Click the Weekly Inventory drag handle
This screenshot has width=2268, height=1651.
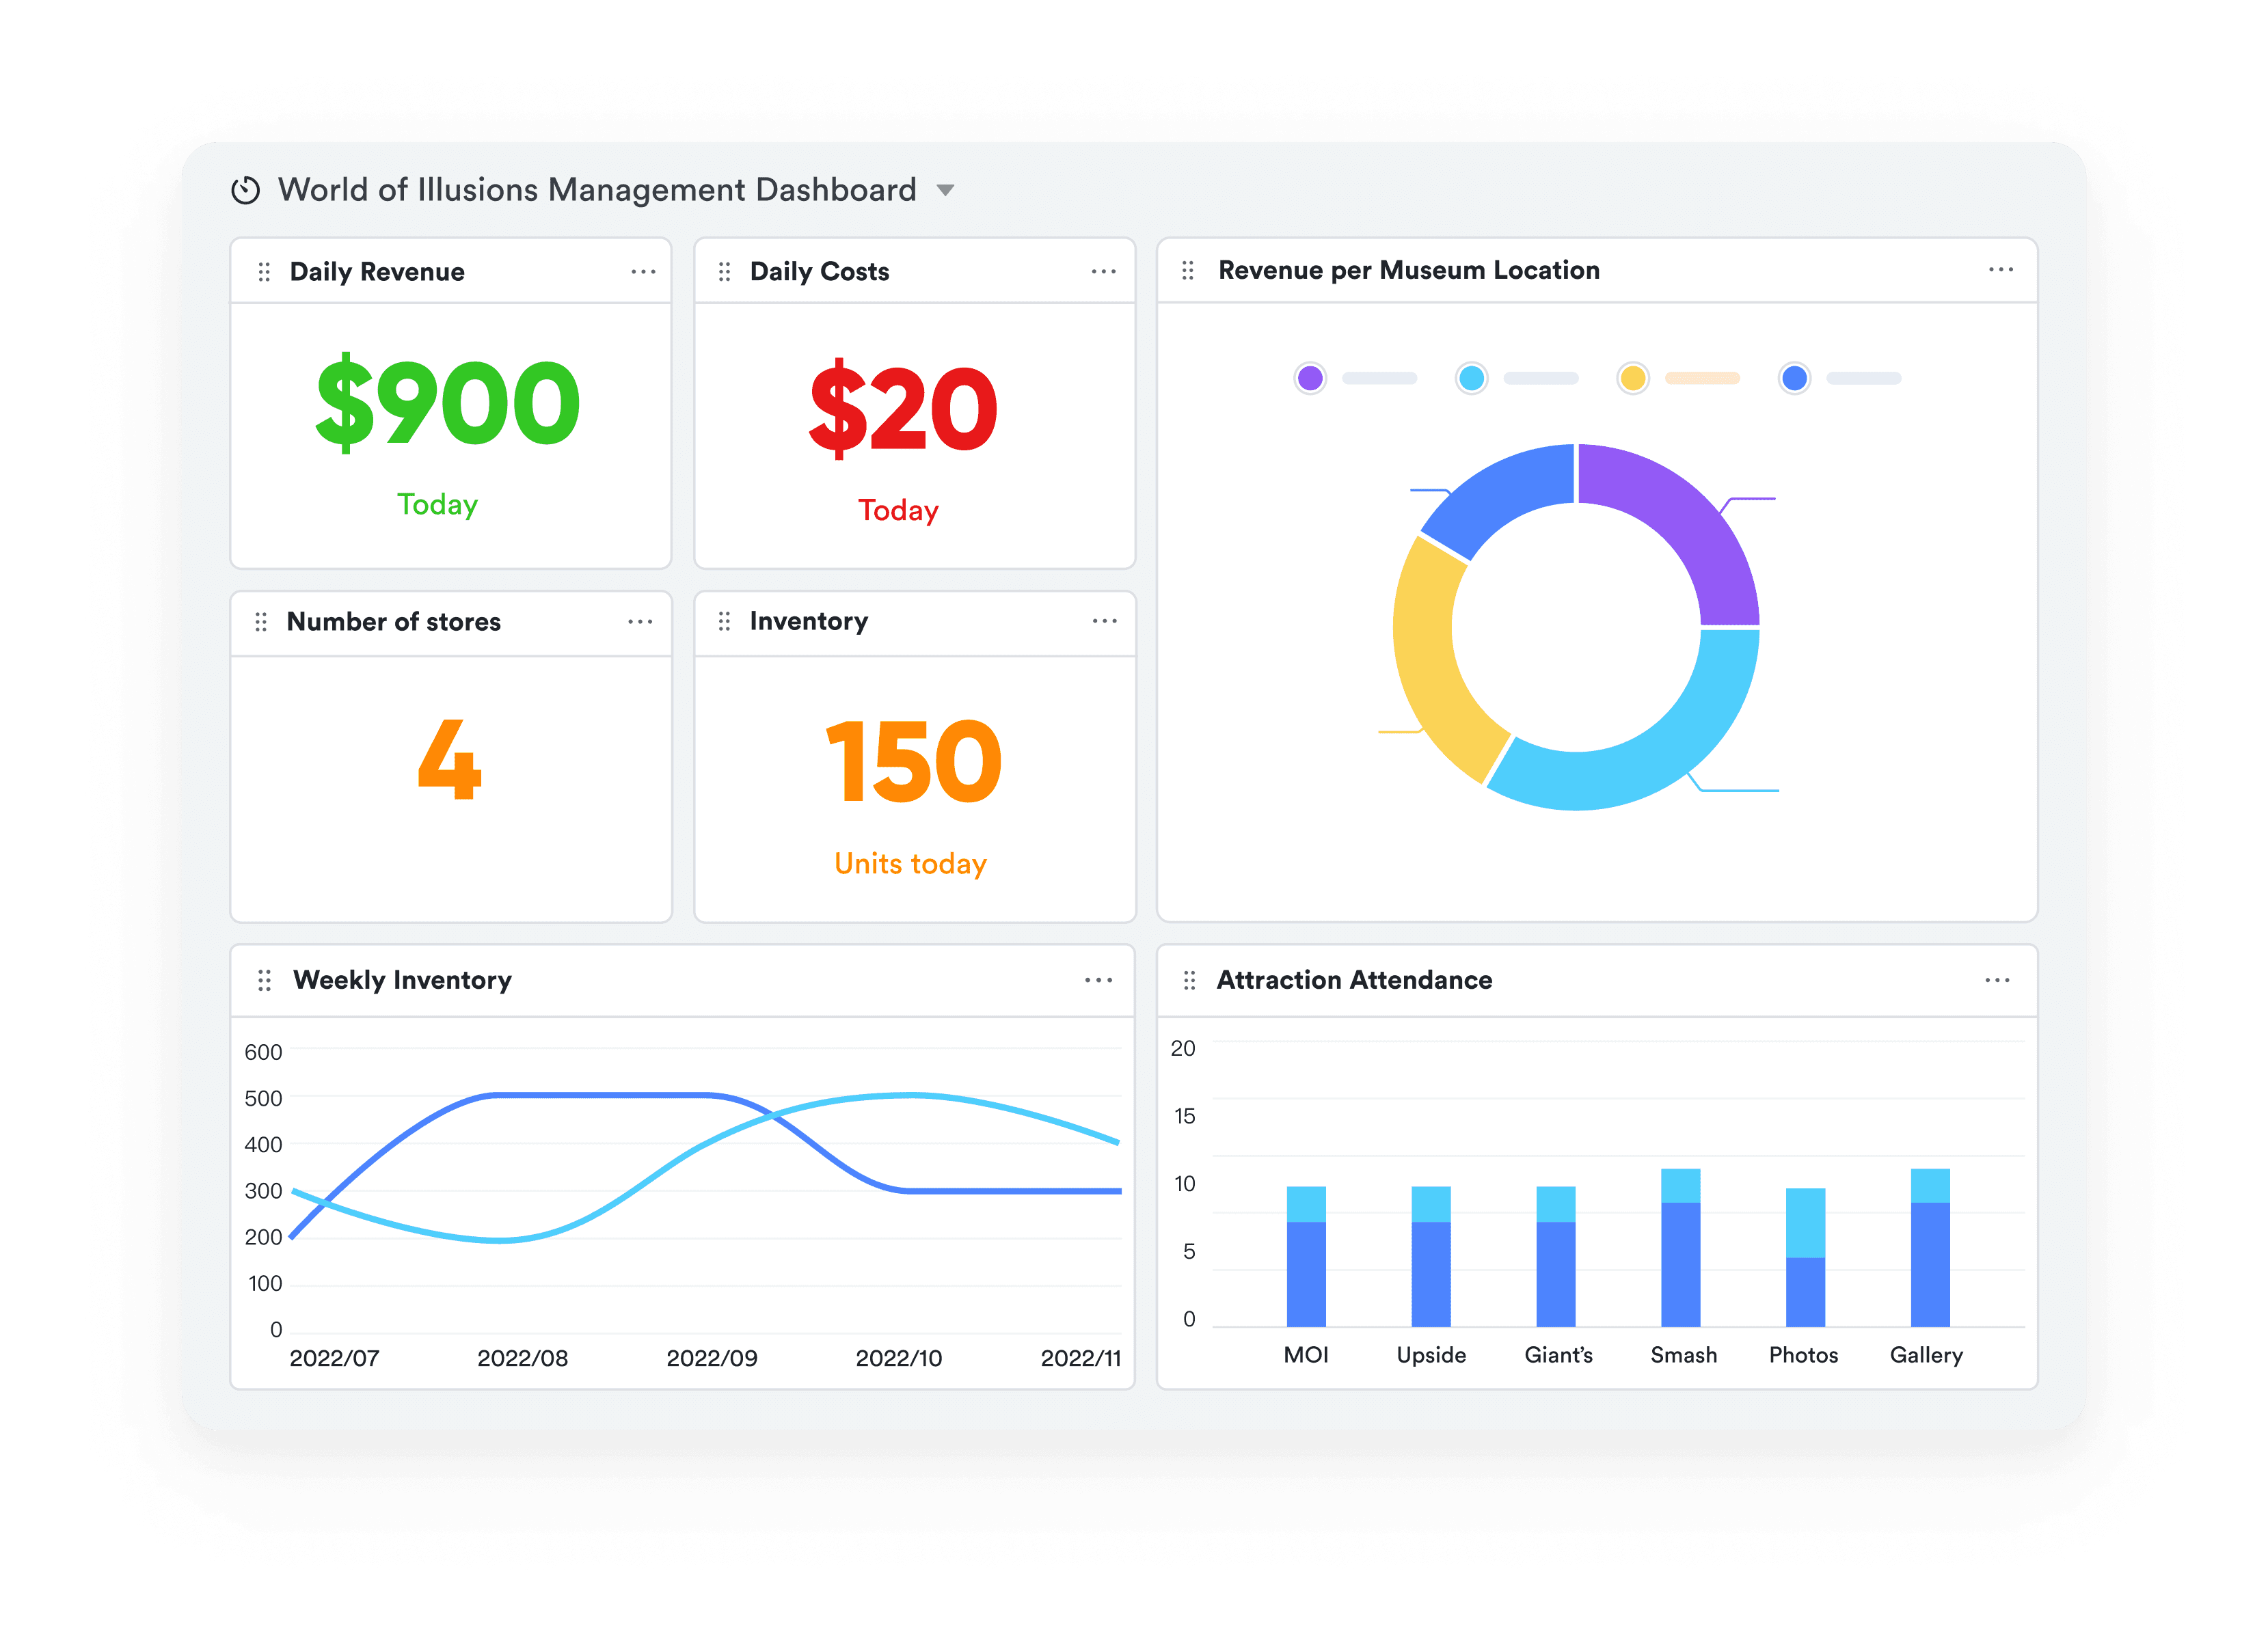[x=264, y=980]
